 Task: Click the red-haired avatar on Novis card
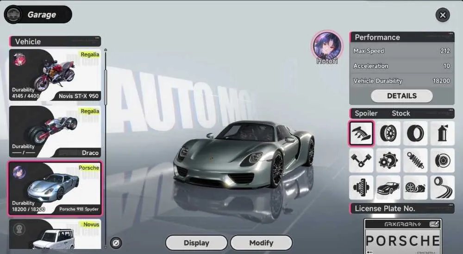20,60
